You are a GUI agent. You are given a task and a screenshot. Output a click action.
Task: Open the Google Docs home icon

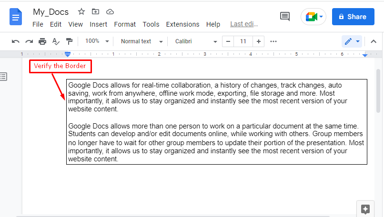coord(16,17)
